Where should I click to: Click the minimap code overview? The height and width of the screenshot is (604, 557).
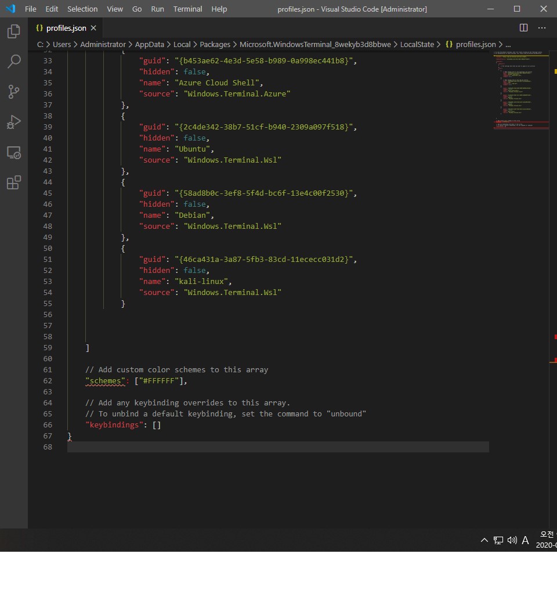(x=521, y=91)
